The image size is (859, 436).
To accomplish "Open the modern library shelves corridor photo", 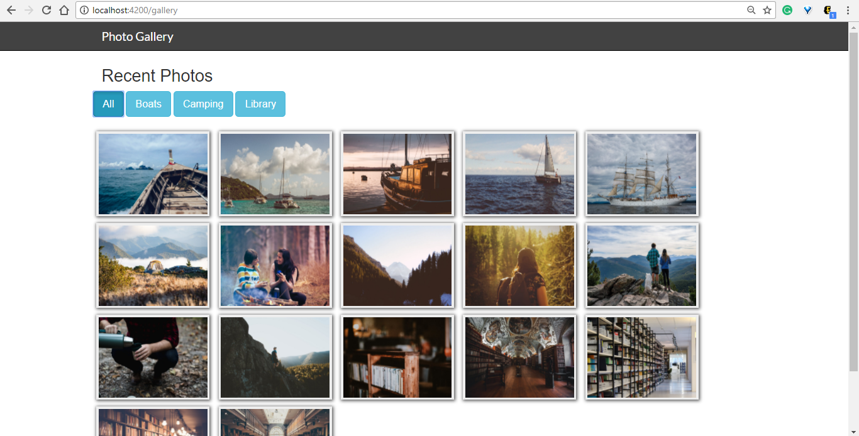I will click(642, 357).
